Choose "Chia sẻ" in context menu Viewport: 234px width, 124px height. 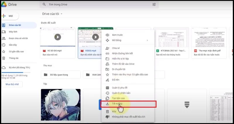coord(128,48)
